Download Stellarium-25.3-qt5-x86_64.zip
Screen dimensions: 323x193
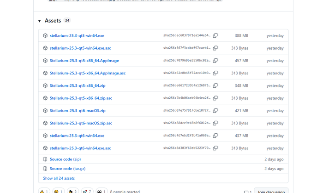(x=78, y=85)
